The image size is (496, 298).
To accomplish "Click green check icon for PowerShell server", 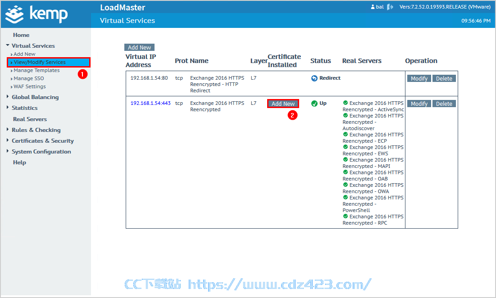I will point(346,198).
